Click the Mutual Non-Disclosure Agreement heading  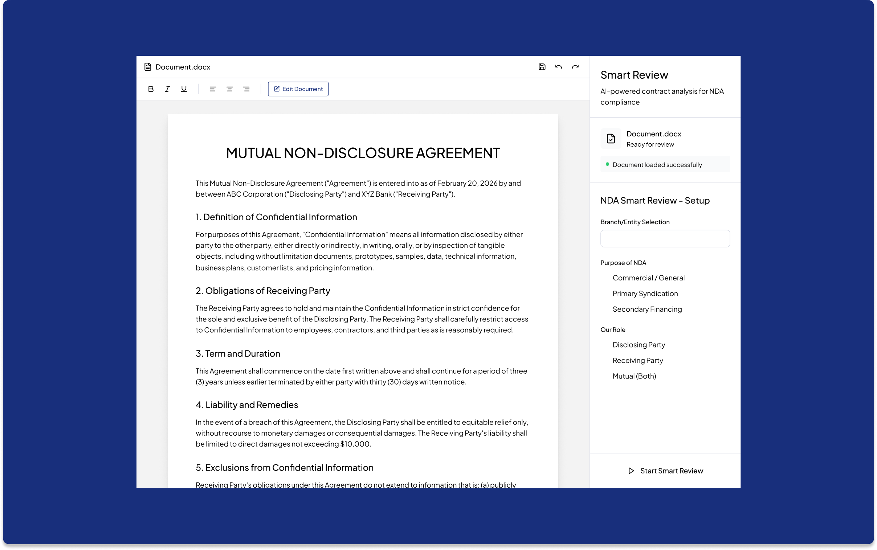point(363,153)
